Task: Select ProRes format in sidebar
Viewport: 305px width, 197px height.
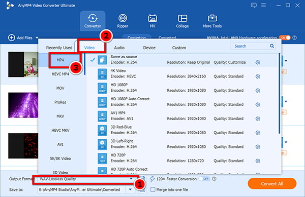Action: coord(60,102)
